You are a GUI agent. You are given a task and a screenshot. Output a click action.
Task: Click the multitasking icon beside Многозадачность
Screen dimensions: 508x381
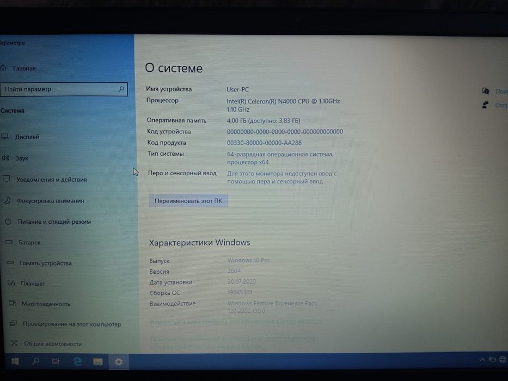(x=13, y=303)
